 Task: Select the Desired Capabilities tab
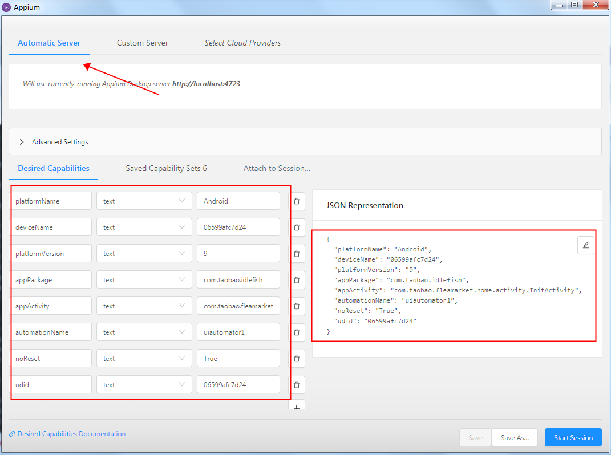54,168
